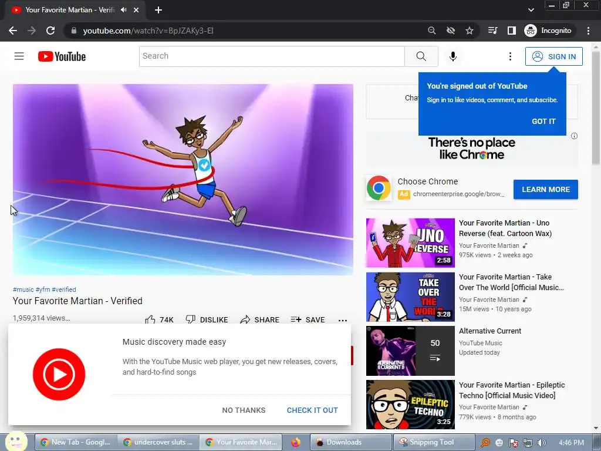
Task: Toggle Chrome side panel icon
Action: (512, 31)
